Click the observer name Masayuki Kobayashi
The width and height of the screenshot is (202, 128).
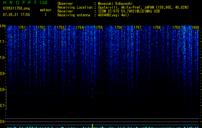115,4
